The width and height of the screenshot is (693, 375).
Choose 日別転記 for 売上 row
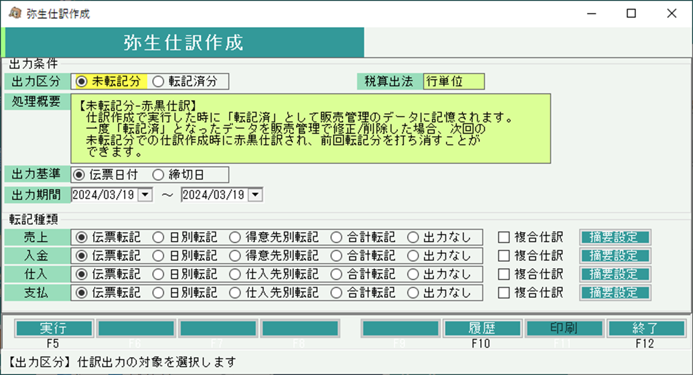point(159,237)
